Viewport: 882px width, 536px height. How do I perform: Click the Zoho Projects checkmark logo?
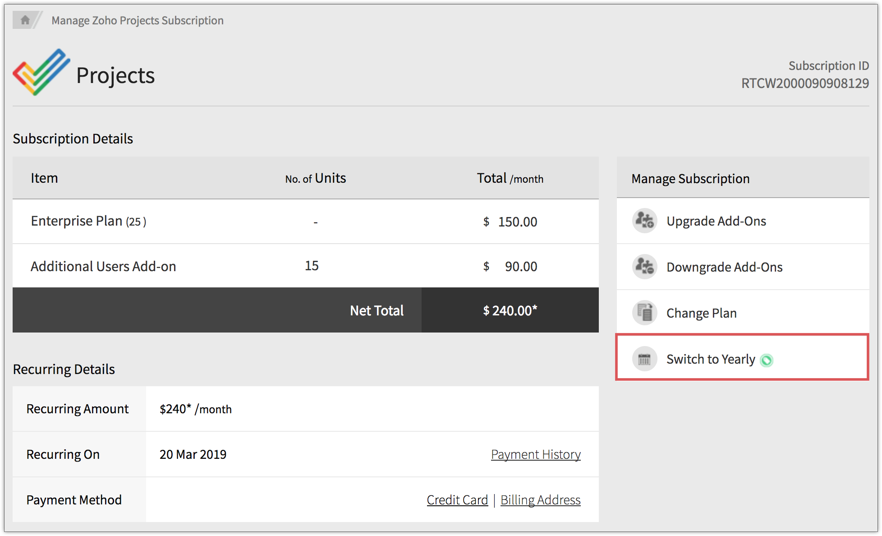point(41,72)
